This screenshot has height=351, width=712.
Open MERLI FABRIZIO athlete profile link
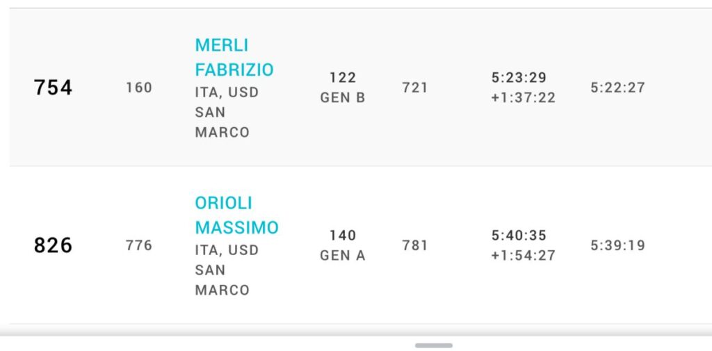tap(234, 58)
